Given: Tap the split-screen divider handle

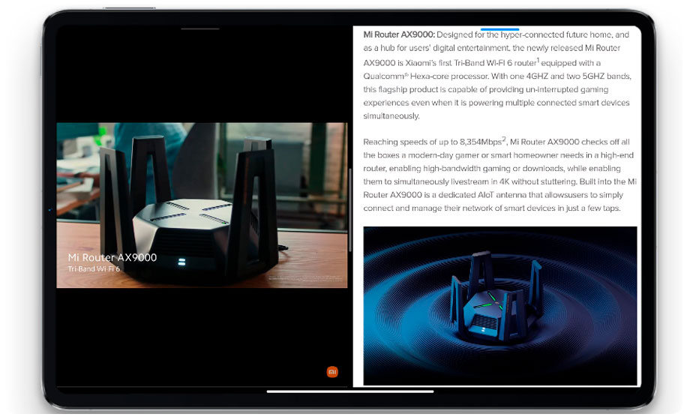Looking at the screenshot, I should tap(350, 210).
